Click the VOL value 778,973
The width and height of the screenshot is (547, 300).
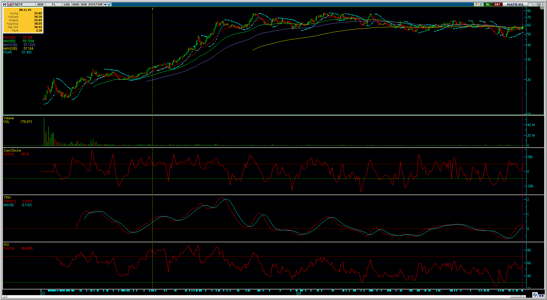point(26,122)
